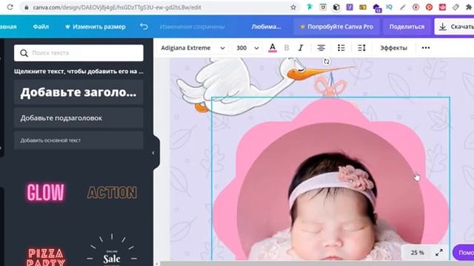Open line spacing settings
The height and width of the screenshot is (266, 474).
(361, 48)
